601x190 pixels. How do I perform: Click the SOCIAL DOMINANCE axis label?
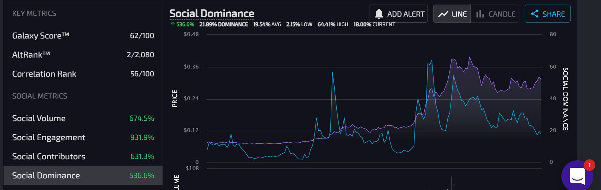565,99
